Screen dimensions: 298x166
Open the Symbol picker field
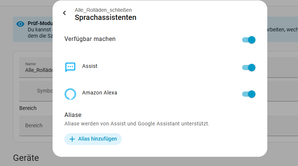pyautogui.click(x=36, y=91)
